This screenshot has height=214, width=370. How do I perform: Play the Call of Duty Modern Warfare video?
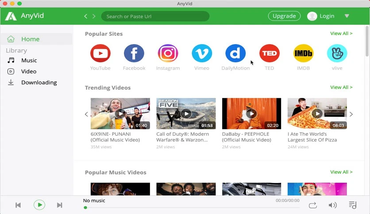[186, 114]
